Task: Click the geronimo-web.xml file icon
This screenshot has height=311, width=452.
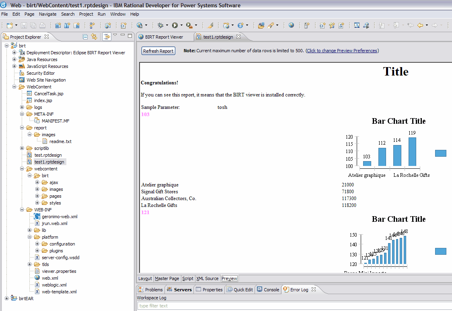Action: point(37,217)
